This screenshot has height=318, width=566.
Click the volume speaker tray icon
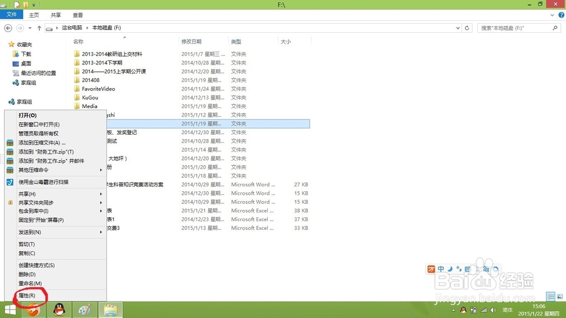[493, 310]
